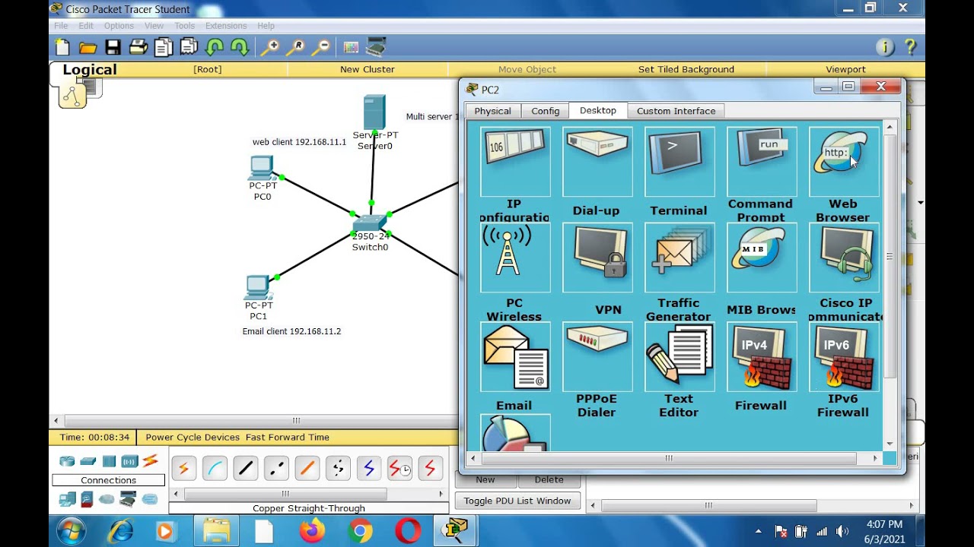This screenshot has width=974, height=547.
Task: Open the Extensions menu
Action: point(226,26)
